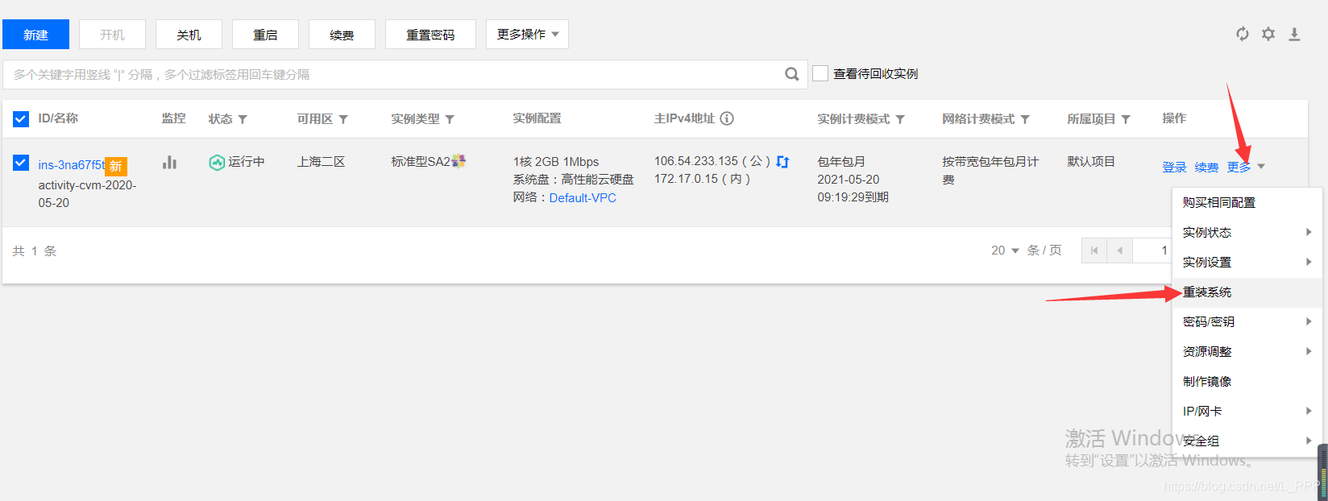1328x501 pixels.
Task: Click the ID/名称 column header
Action: pos(58,118)
